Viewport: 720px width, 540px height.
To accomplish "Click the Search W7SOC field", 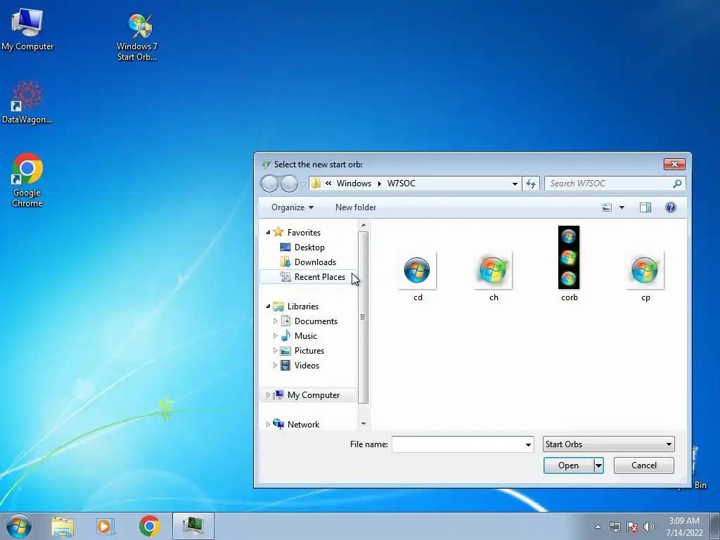I will click(615, 184).
